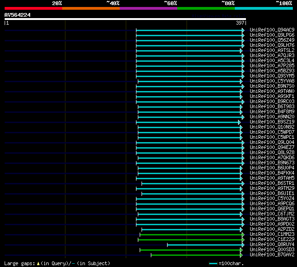Click the UniRef100_A9TSL2 label
This screenshot has height=267, width=297.
[x=272, y=51]
